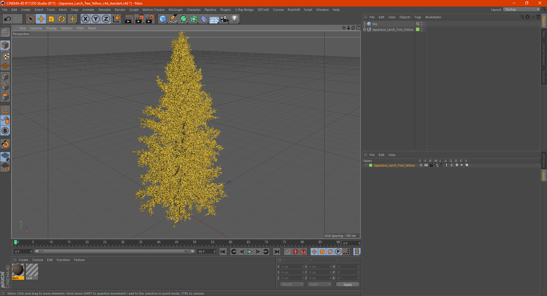Screen dimensions: 547x296
Task: Open the Layout Startup dropdown
Action: pos(522,9)
